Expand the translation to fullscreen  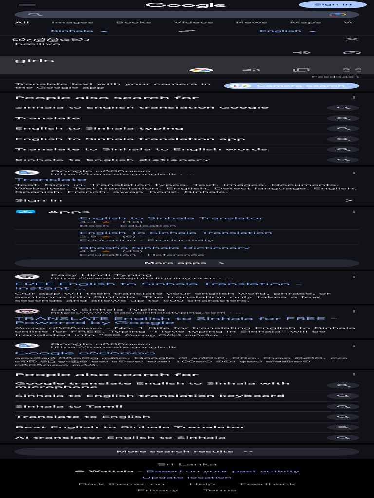[352, 70]
